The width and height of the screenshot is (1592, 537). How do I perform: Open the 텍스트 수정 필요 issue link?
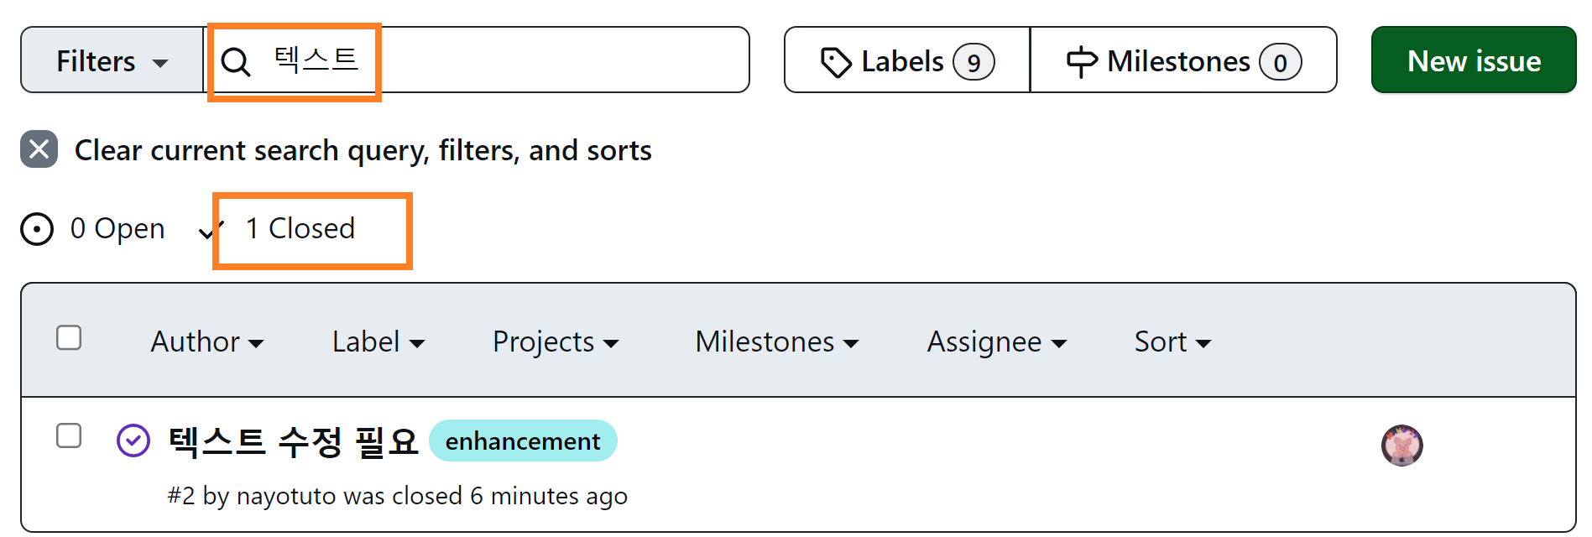(292, 441)
